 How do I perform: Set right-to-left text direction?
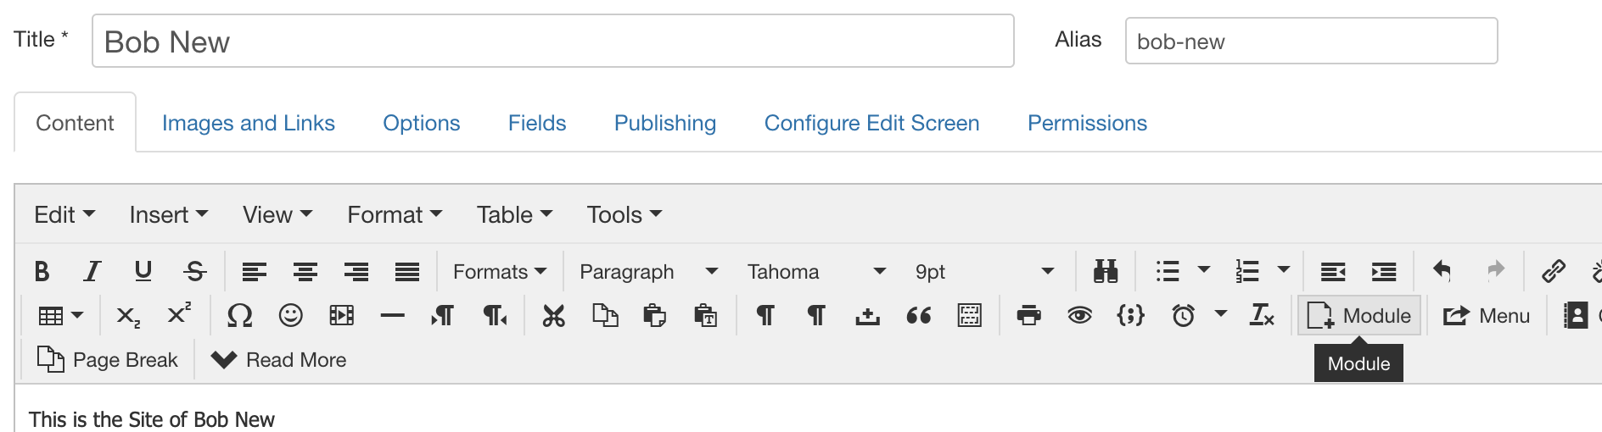(495, 316)
